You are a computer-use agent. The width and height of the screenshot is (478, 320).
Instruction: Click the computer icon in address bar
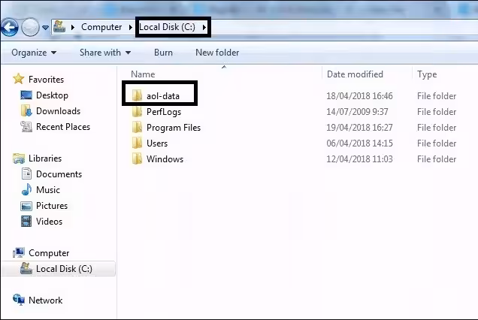click(x=59, y=27)
